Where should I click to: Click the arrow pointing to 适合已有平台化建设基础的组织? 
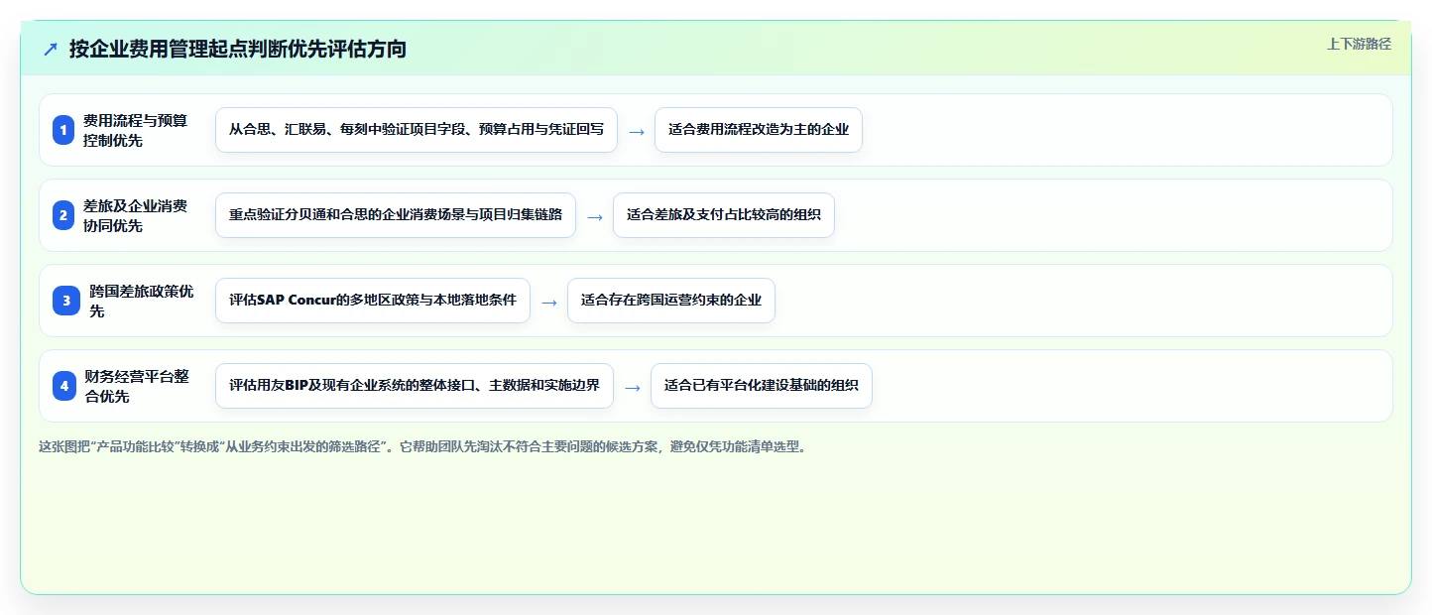pos(633,387)
